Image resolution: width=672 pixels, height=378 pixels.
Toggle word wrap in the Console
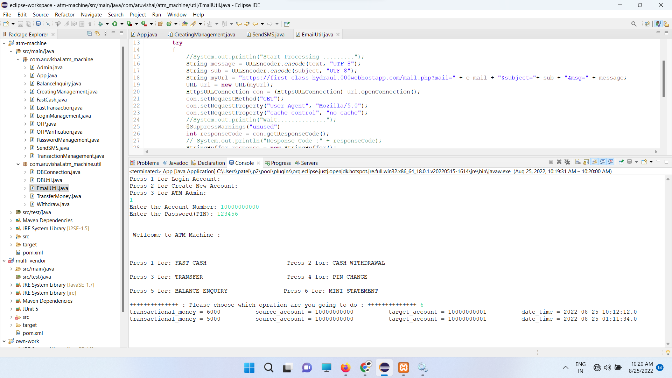click(595, 162)
